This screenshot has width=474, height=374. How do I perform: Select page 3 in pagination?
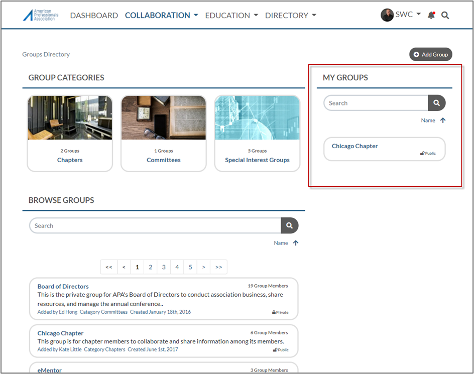164,267
